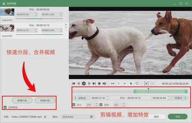Move Segment[2] up with the chevron
The height and width of the screenshot is (123, 192).
66,27
